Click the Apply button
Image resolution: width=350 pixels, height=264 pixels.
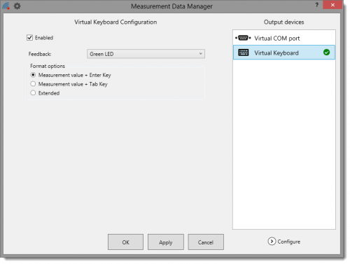166,242
